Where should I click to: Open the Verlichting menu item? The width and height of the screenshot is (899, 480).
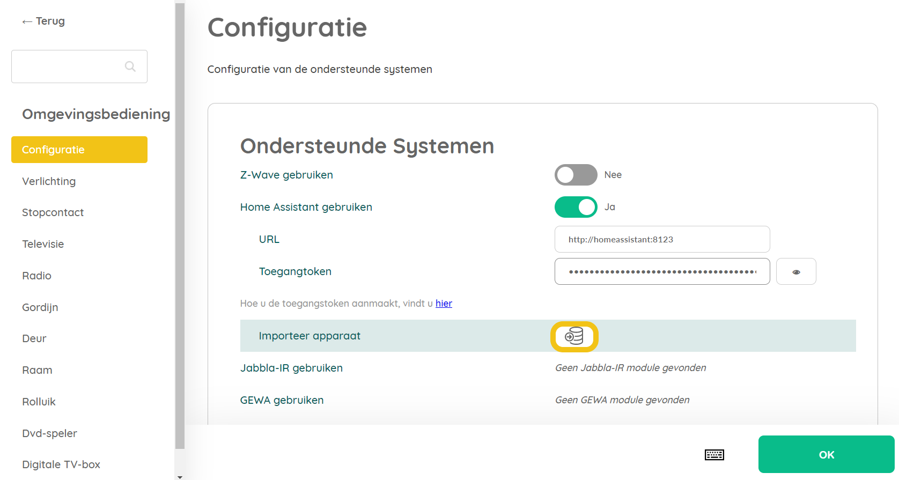[49, 181]
